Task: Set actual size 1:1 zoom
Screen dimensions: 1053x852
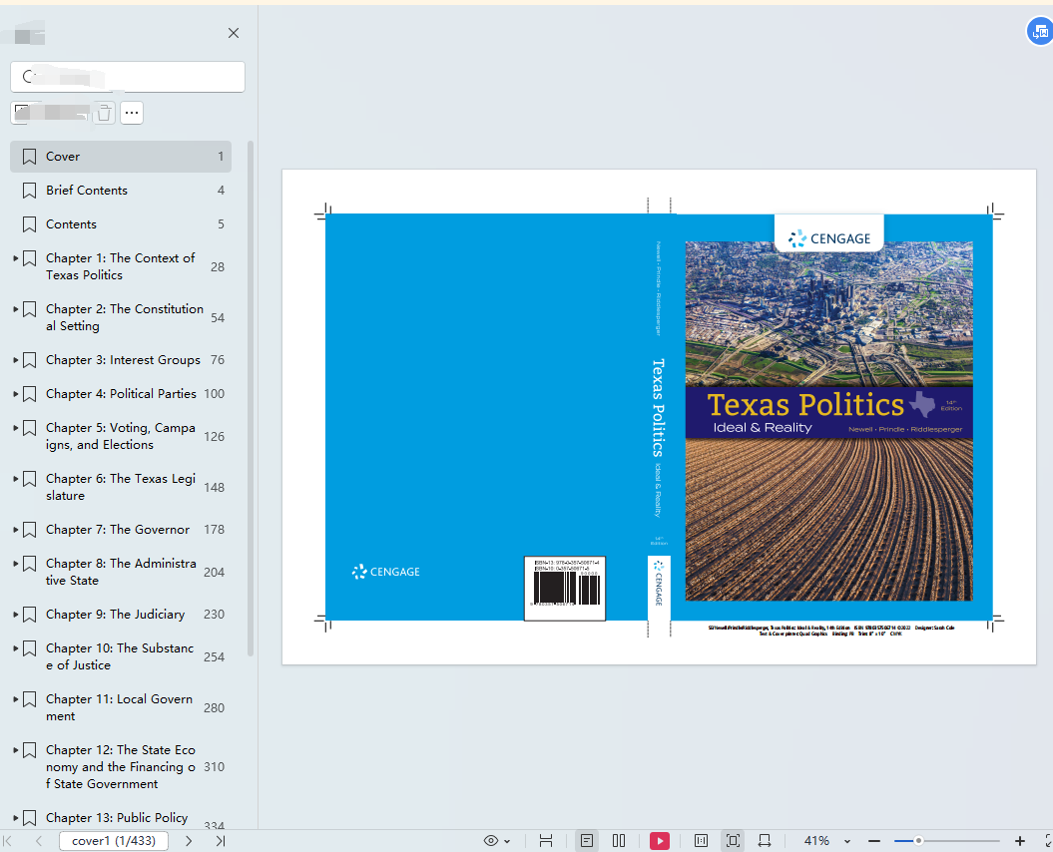Action: (701, 841)
